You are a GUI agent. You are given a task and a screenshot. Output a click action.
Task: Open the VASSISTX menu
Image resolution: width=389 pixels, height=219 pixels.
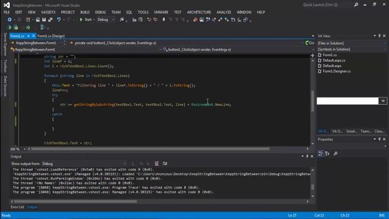point(49,12)
